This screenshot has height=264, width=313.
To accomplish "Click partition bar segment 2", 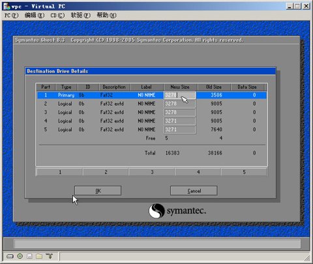I will click(x=106, y=172).
